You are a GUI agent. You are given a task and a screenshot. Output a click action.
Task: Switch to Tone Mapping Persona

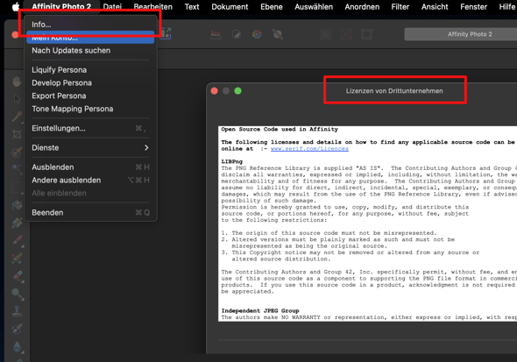point(90,109)
